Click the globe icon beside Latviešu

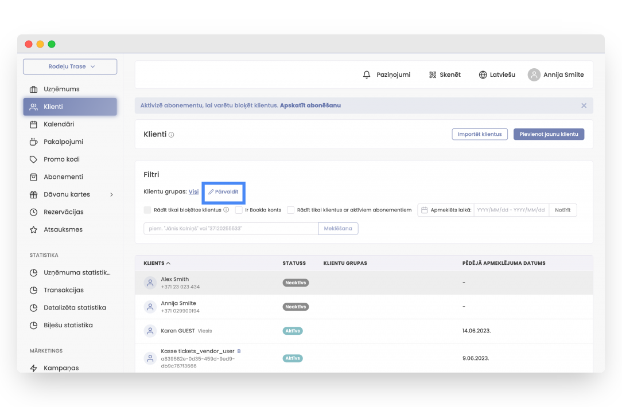pos(482,75)
